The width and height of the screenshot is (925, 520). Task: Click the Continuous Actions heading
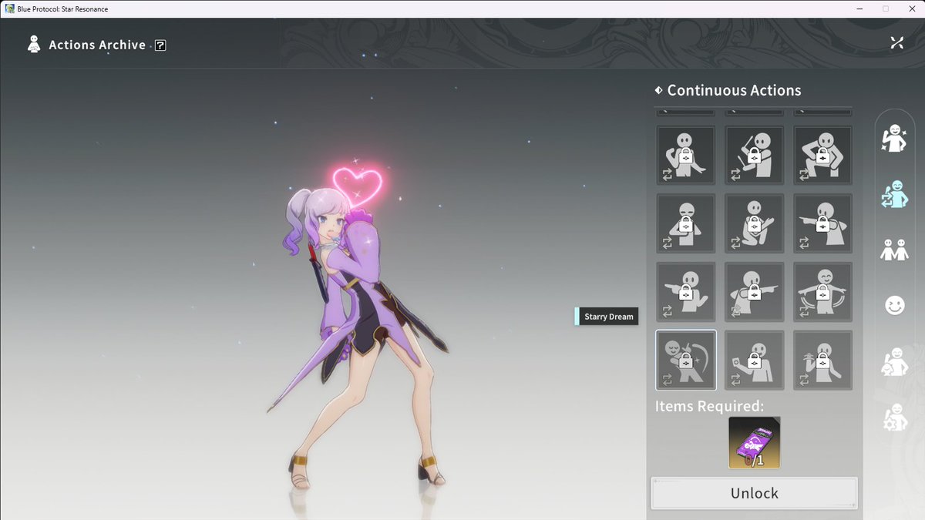point(734,90)
